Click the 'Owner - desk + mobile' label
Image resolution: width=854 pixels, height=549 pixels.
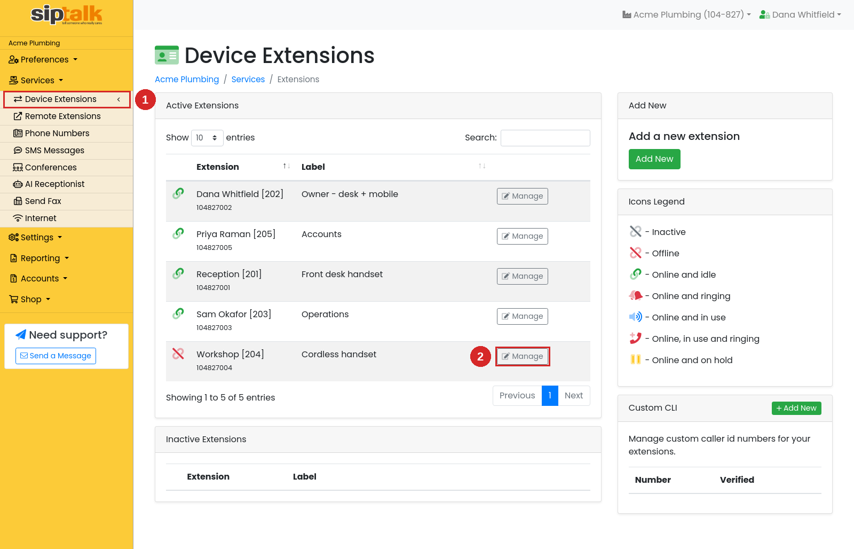pyautogui.click(x=350, y=194)
